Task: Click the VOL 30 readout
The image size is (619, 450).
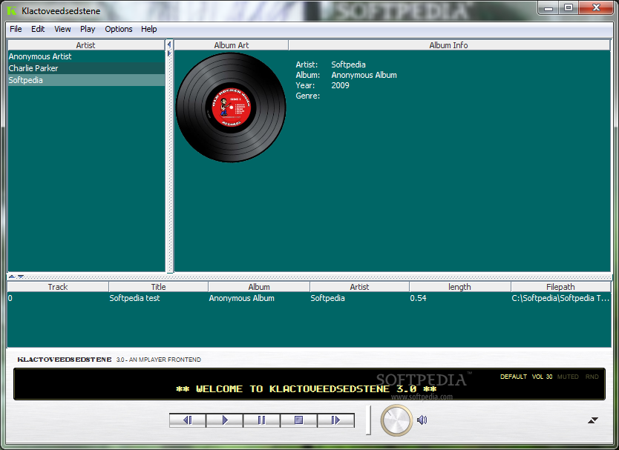Action: pyautogui.click(x=542, y=377)
